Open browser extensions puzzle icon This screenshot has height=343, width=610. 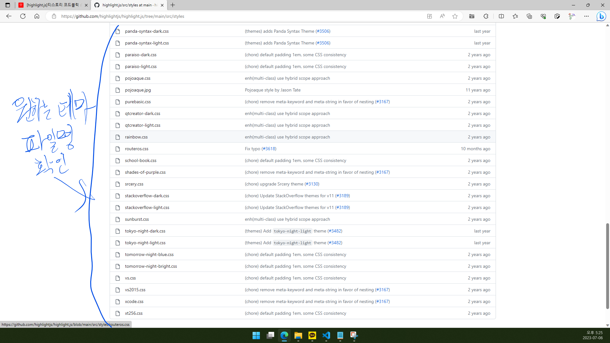(486, 16)
